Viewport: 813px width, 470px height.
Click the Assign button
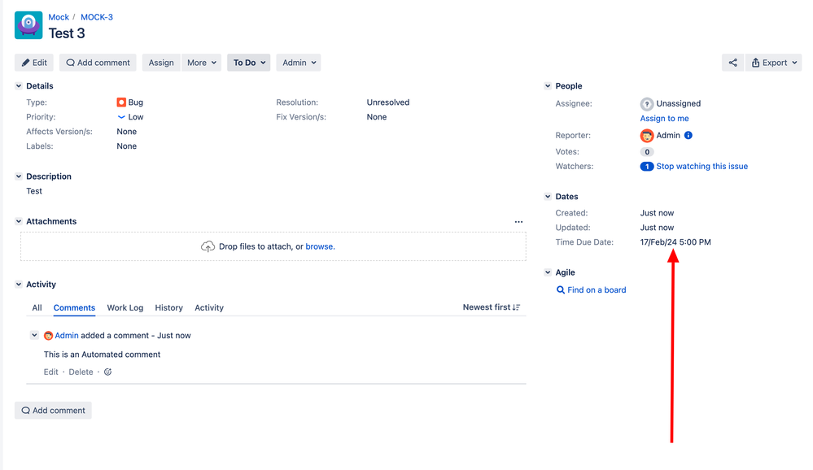pyautogui.click(x=161, y=63)
